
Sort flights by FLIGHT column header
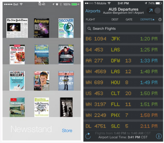[90, 20]
